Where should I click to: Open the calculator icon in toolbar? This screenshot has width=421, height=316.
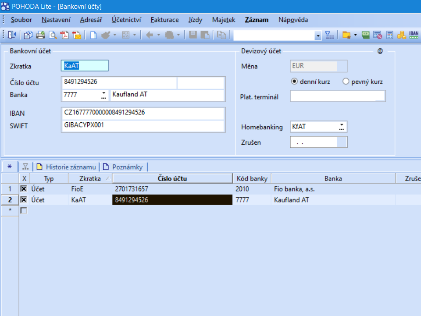pos(389,35)
